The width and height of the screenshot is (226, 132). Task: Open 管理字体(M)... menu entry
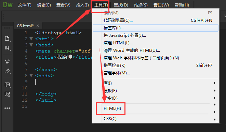pyautogui.click(x=156, y=73)
